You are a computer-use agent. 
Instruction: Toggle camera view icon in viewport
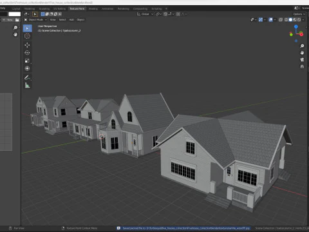point(302,60)
